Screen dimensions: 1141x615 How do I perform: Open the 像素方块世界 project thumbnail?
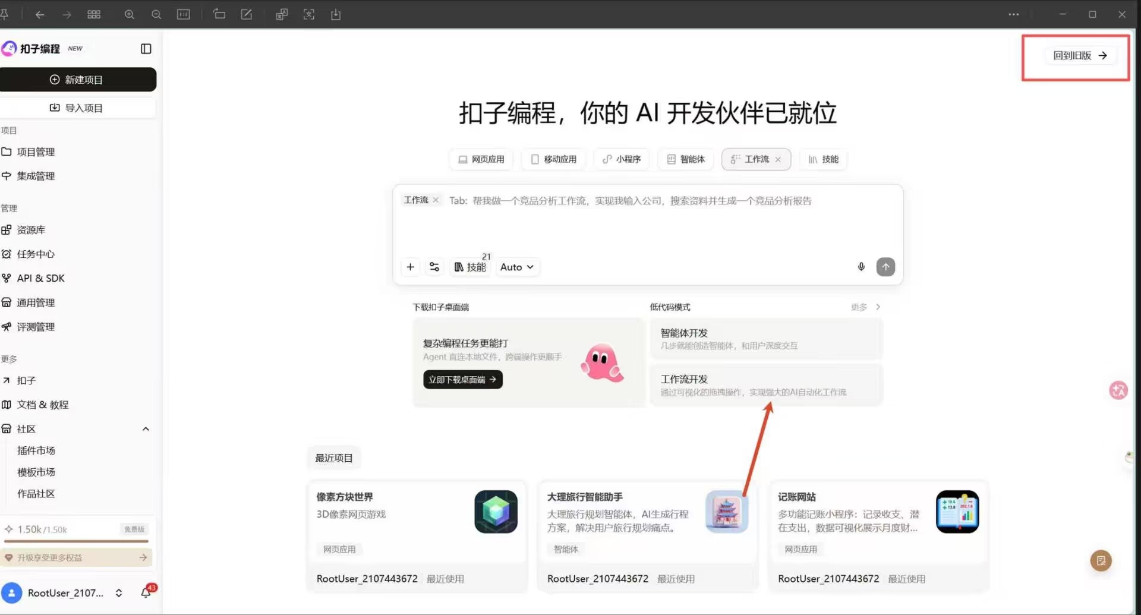tap(496, 512)
